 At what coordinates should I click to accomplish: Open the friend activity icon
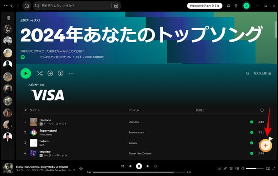236,6
